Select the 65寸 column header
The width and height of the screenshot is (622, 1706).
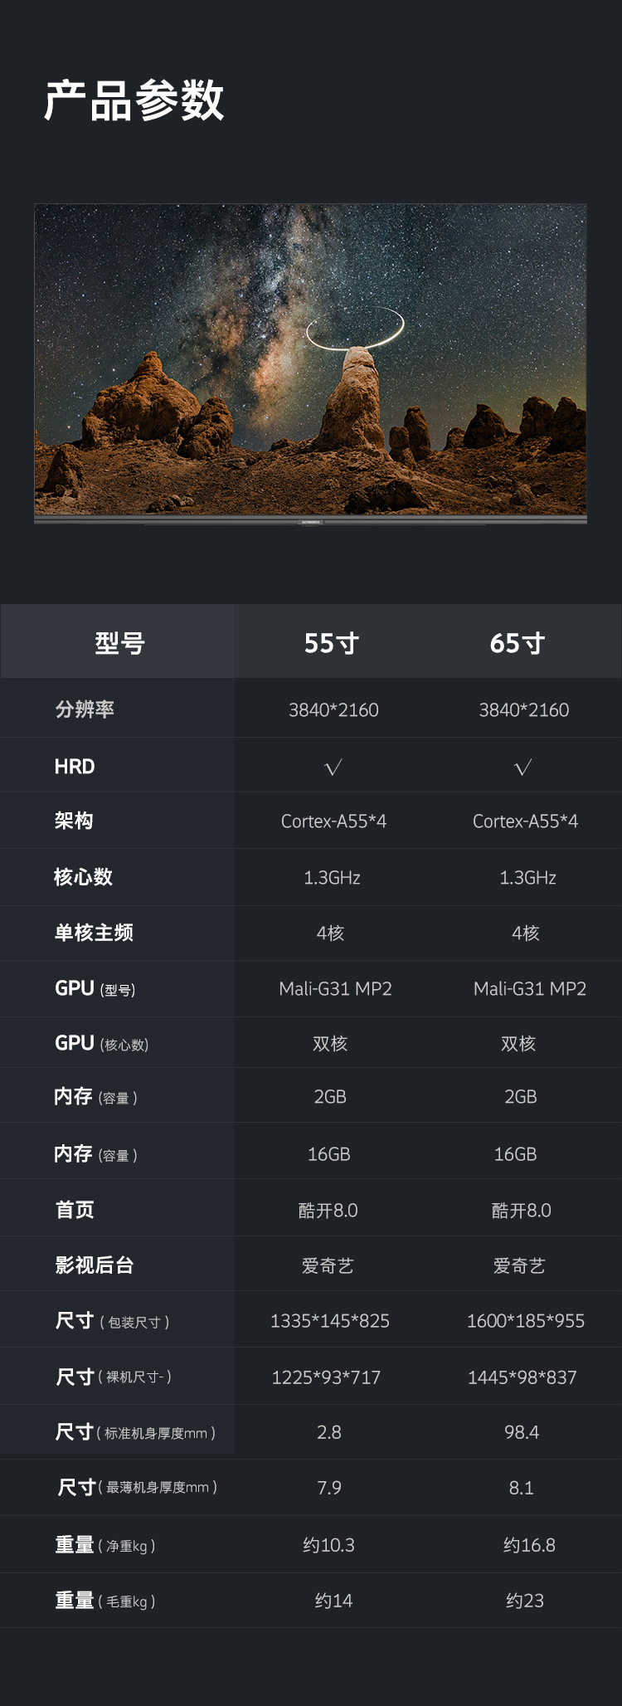[518, 643]
